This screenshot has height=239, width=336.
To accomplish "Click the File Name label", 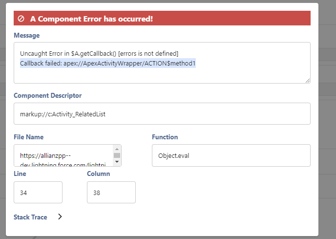I will [29, 137].
